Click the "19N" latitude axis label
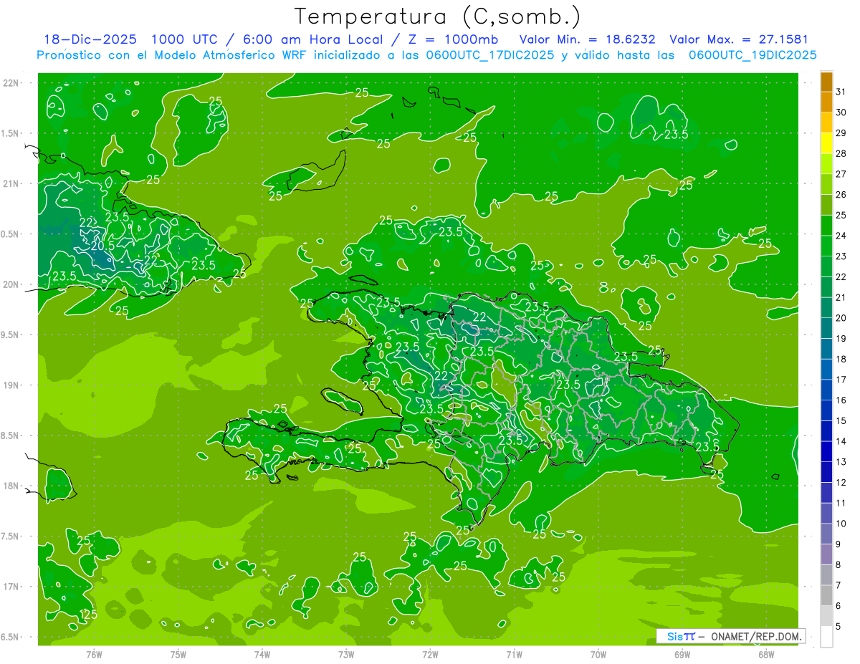860x664 pixels. tap(11, 385)
